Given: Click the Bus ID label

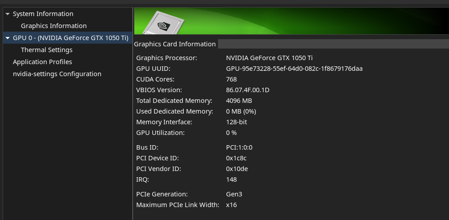Looking at the screenshot, I should coord(147,147).
